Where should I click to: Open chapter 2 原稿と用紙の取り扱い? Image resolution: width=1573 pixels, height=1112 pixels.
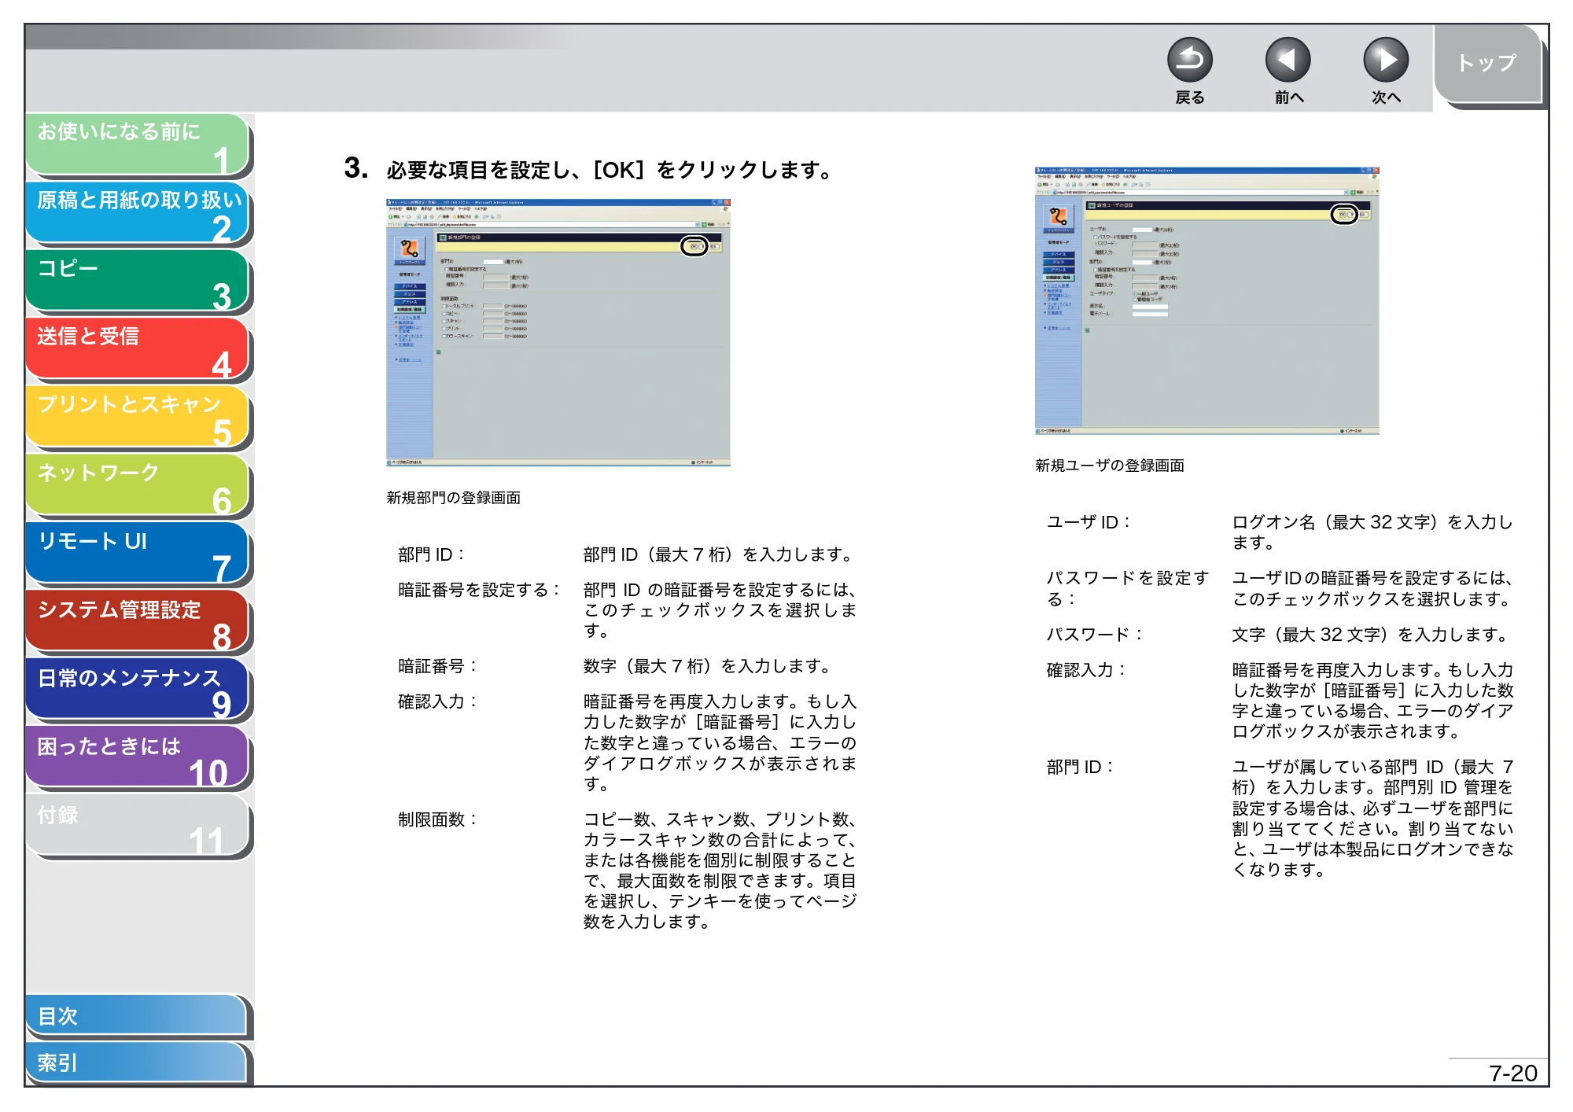click(x=138, y=212)
